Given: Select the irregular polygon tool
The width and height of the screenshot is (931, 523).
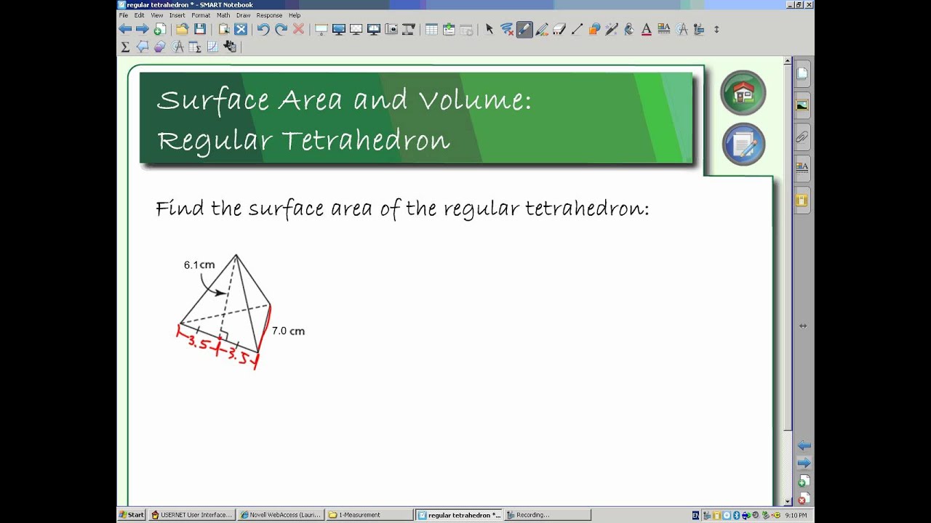Looking at the screenshot, I should tap(143, 46).
